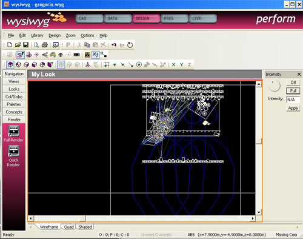
Task: Open the Concepts sidebar section
Action: [14, 112]
